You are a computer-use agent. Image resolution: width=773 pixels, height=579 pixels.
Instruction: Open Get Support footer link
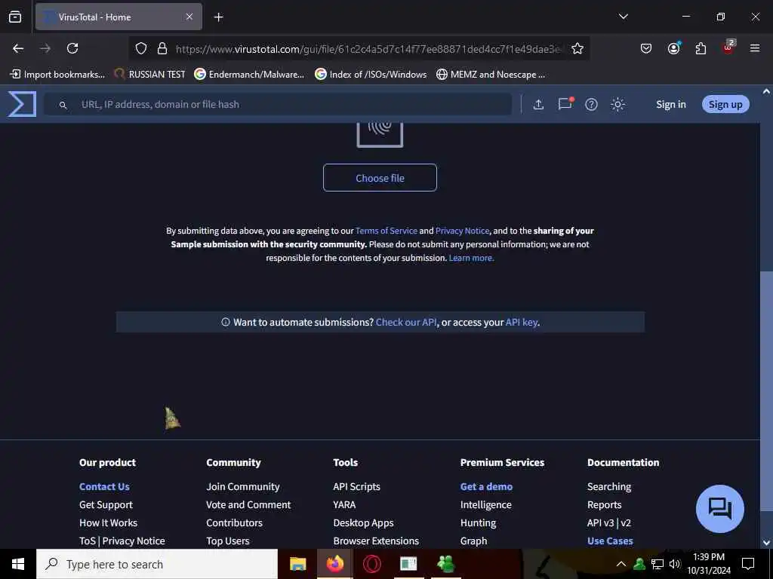(x=106, y=504)
